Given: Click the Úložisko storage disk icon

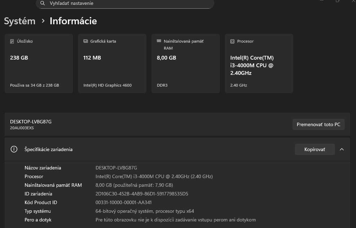Looking at the screenshot, I should (x=12, y=41).
